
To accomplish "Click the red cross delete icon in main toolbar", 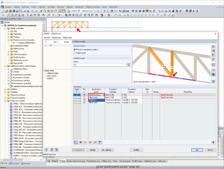I will point(169,11).
